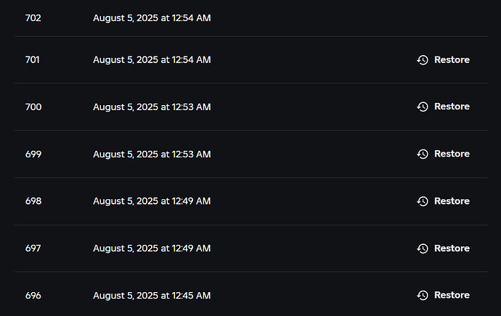Select version number 697

tap(33, 248)
